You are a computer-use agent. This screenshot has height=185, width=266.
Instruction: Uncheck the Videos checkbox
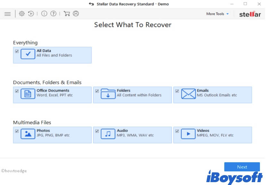click(x=177, y=131)
